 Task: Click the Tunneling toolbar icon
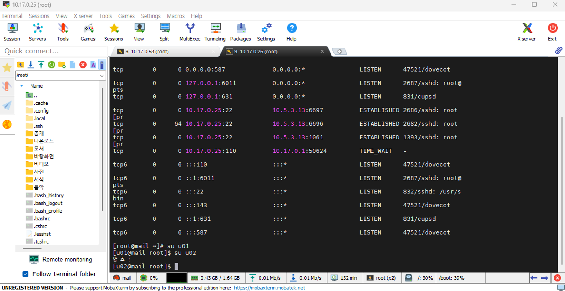(x=215, y=32)
